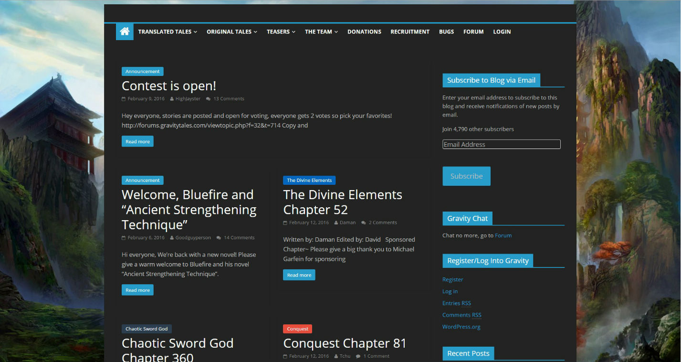
Task: Open Forum from the navigation bar
Action: point(473,32)
